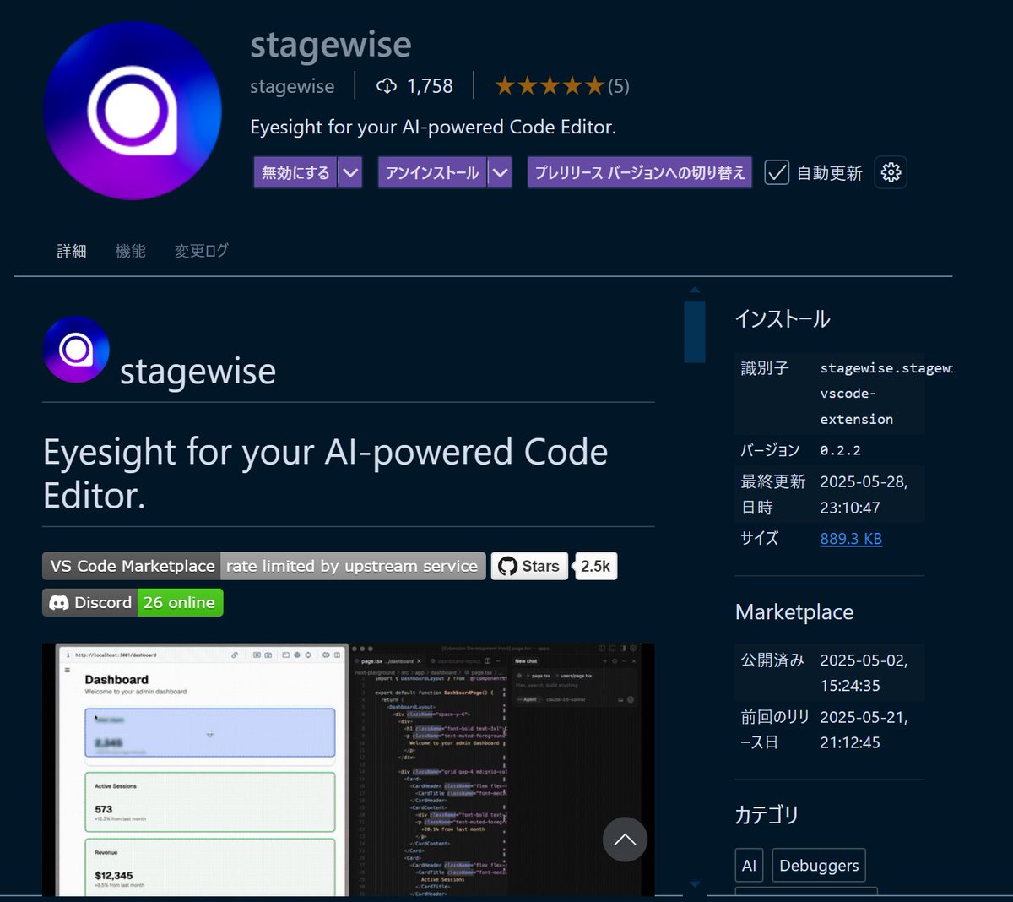
Task: Click the scrollbar up arrow
Action: pos(695,290)
